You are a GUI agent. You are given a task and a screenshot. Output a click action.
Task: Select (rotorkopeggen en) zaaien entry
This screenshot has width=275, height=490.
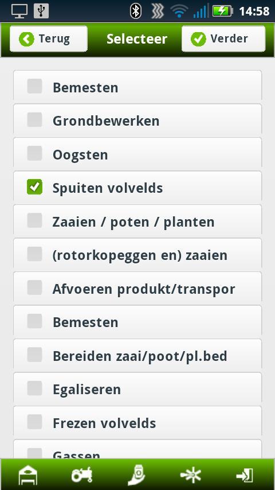click(x=137, y=255)
